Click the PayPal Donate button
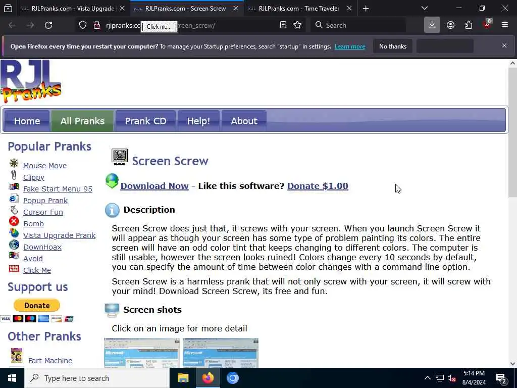517x388 pixels. (36, 306)
